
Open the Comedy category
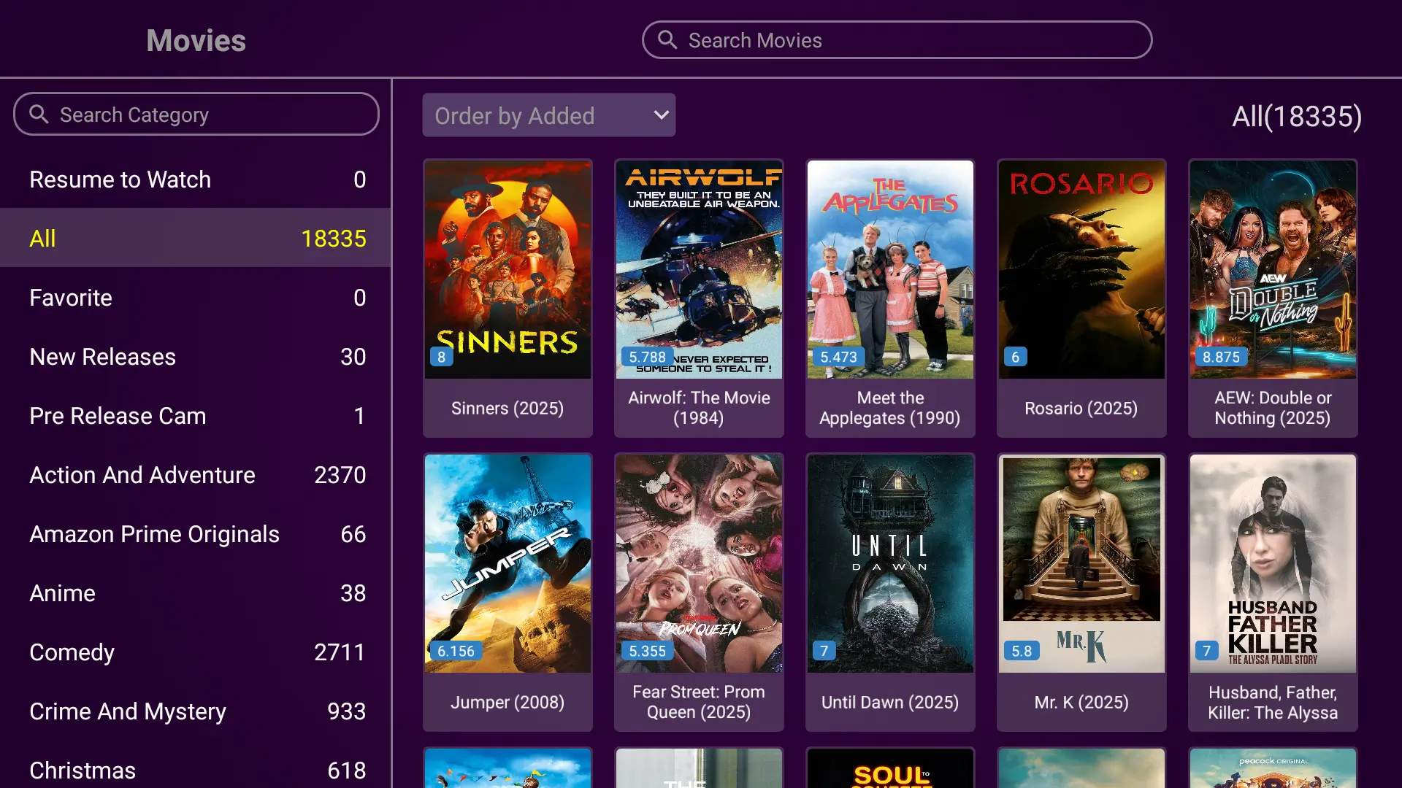click(x=196, y=652)
